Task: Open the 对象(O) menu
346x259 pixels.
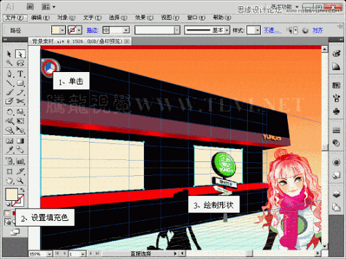Action: click(x=66, y=18)
